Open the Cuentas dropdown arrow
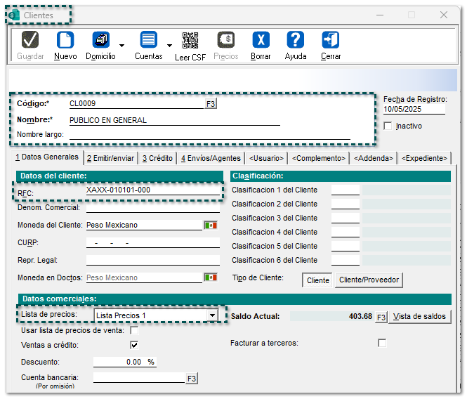The height and width of the screenshot is (399, 467). click(x=169, y=46)
